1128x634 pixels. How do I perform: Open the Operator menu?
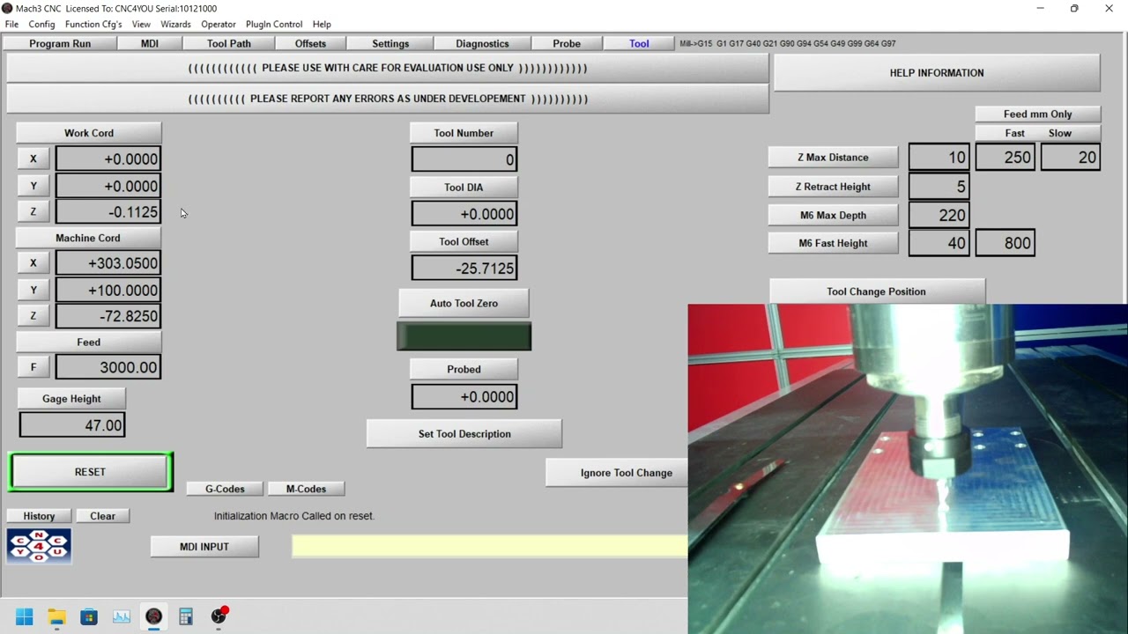pyautogui.click(x=218, y=24)
